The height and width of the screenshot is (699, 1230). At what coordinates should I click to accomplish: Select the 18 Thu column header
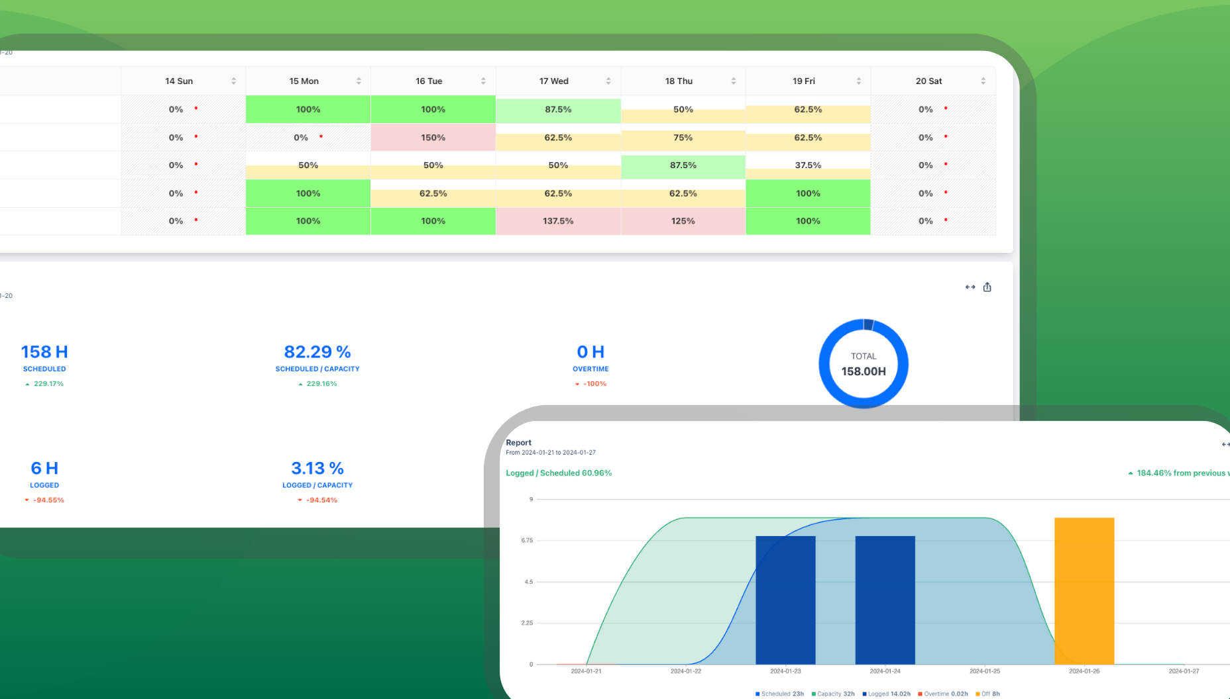(x=683, y=81)
